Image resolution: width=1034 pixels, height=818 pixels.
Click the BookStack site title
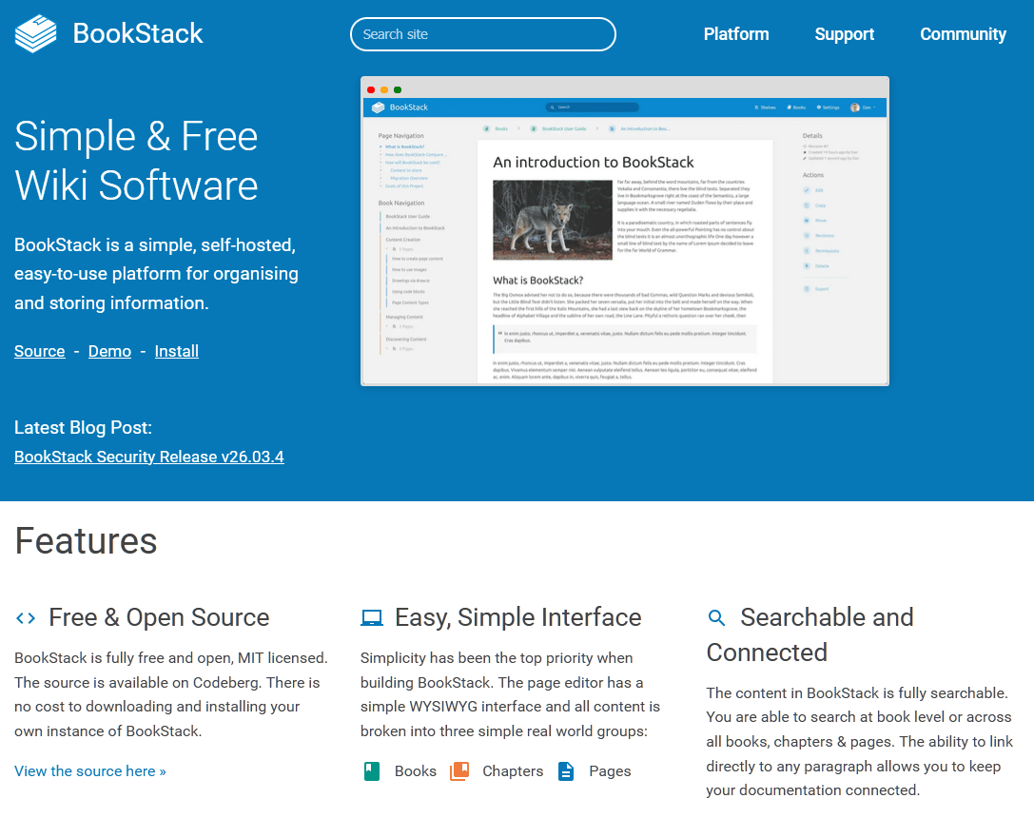pyautogui.click(x=138, y=33)
